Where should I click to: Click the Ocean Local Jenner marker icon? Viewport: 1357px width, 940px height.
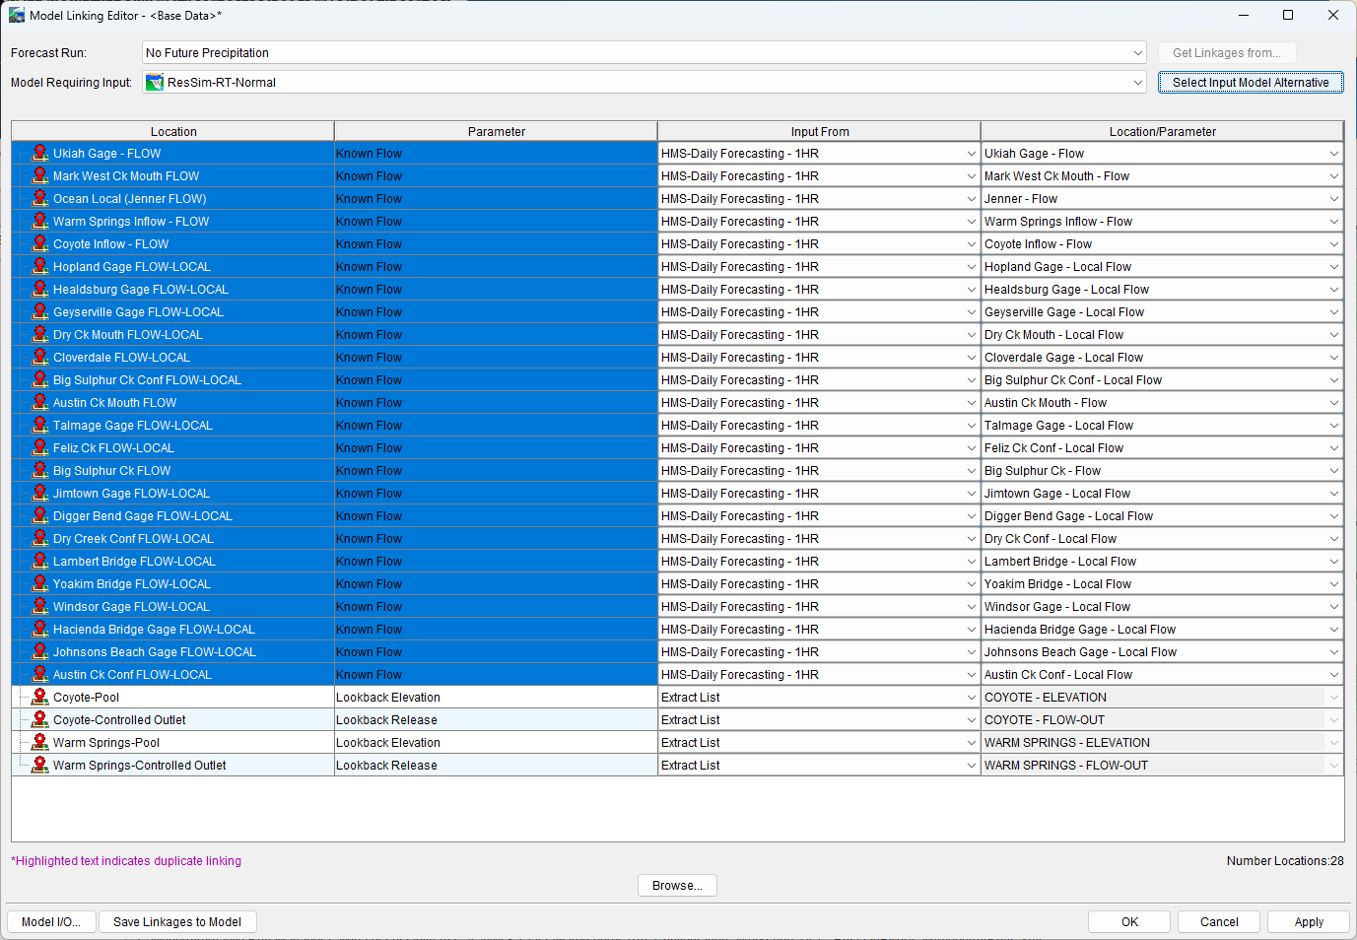pos(39,198)
